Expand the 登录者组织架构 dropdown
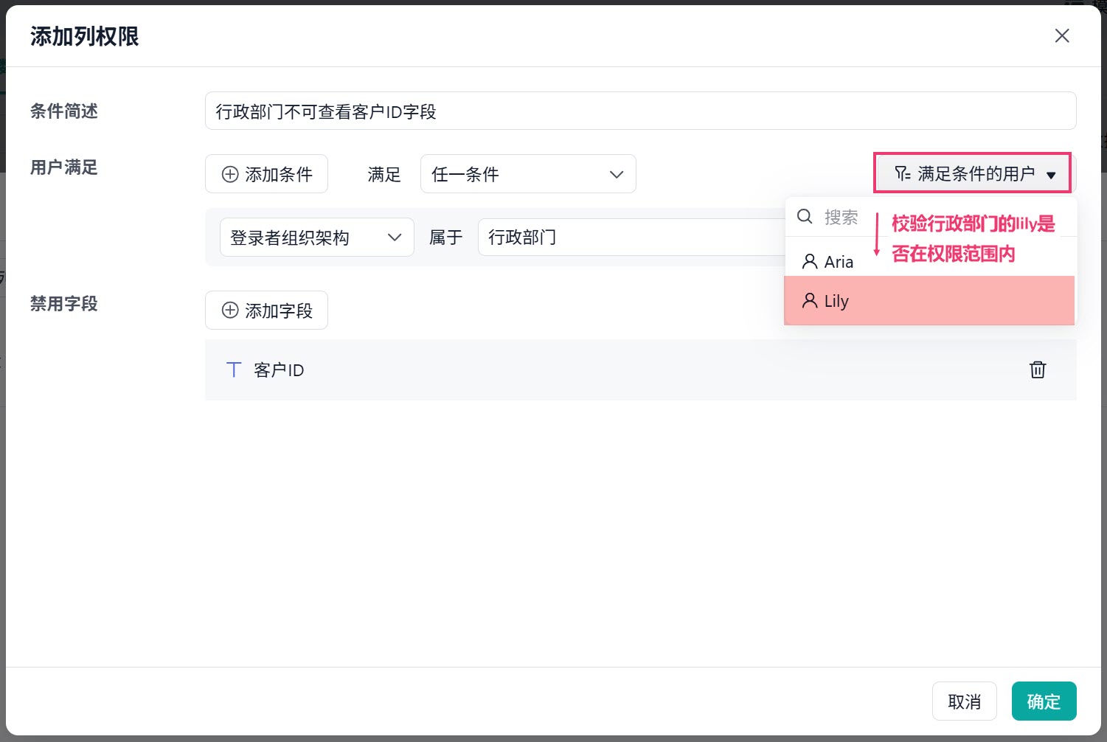Screen dimensions: 1107x742 317,237
